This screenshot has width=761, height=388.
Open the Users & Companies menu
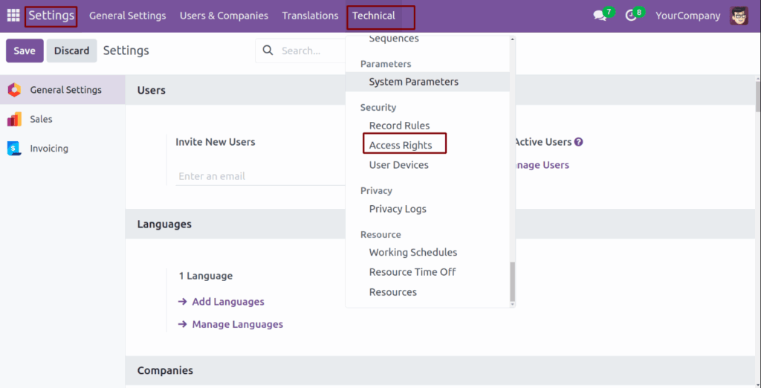[224, 16]
